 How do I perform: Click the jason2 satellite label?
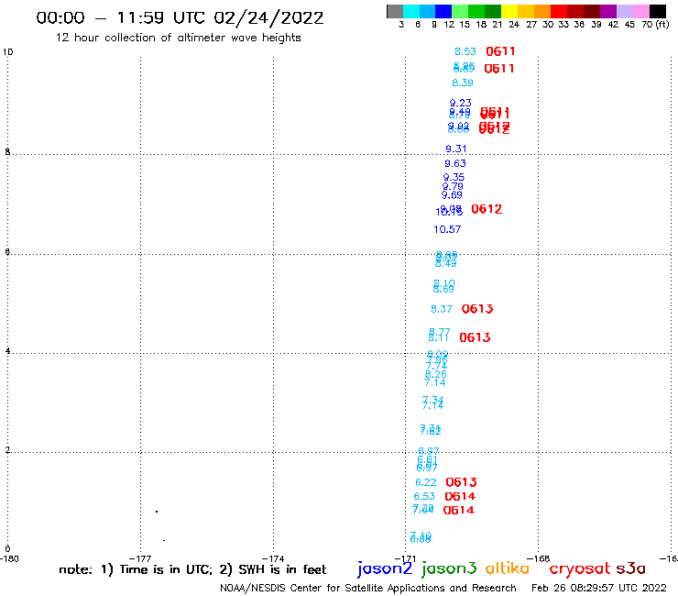[385, 568]
